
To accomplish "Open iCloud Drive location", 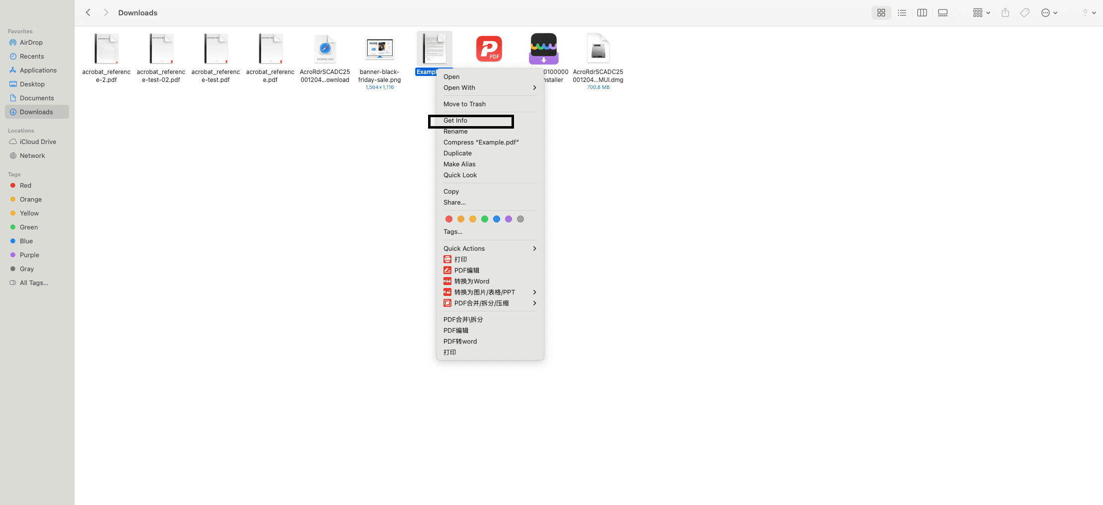I will 37,142.
